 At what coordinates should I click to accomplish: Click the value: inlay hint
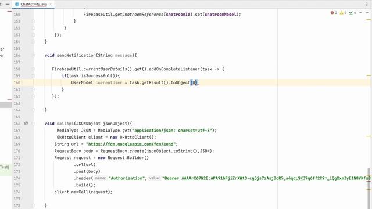point(155,178)
